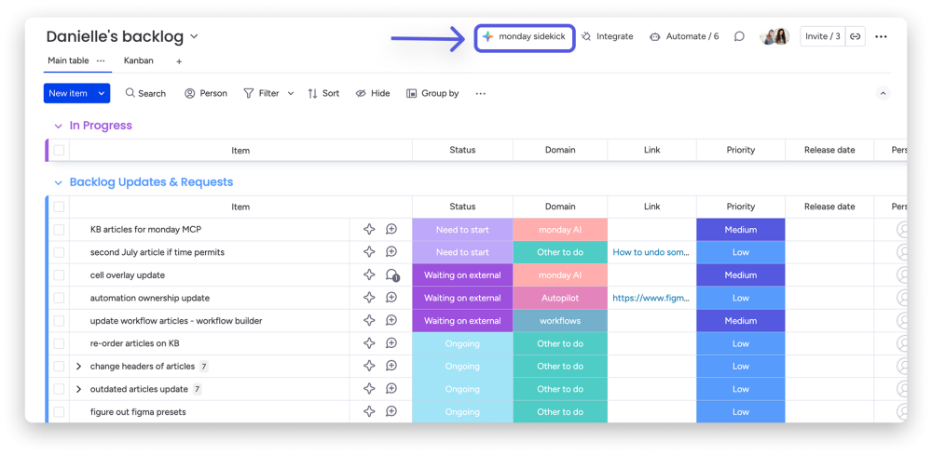
Task: Open the New item dropdown arrow
Action: click(x=102, y=93)
